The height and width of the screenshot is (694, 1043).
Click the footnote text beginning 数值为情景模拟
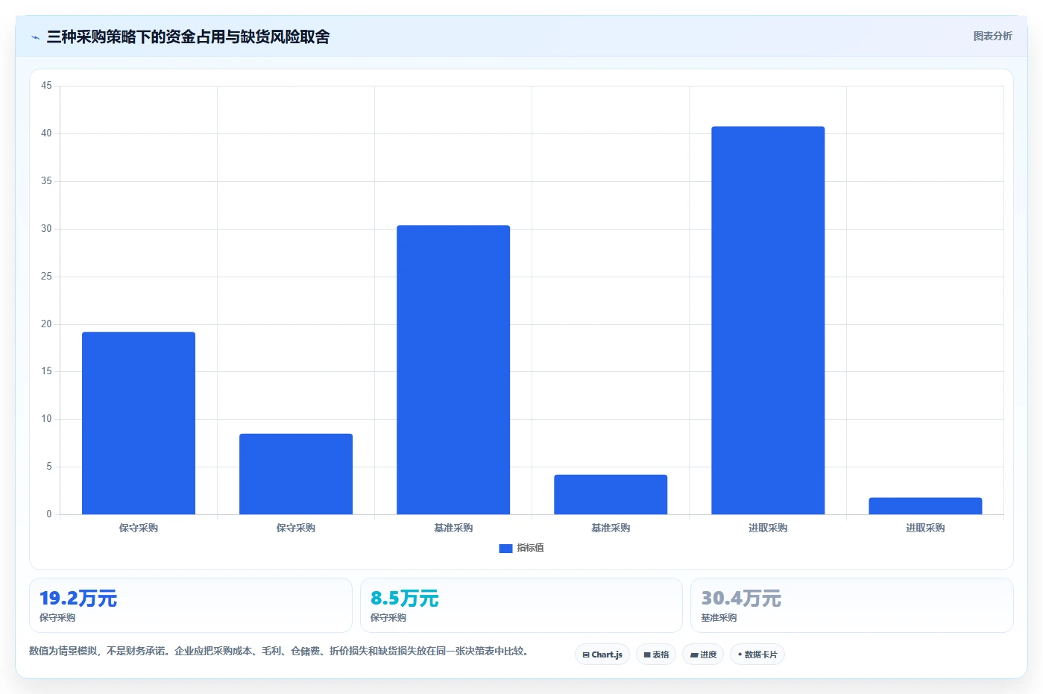281,651
